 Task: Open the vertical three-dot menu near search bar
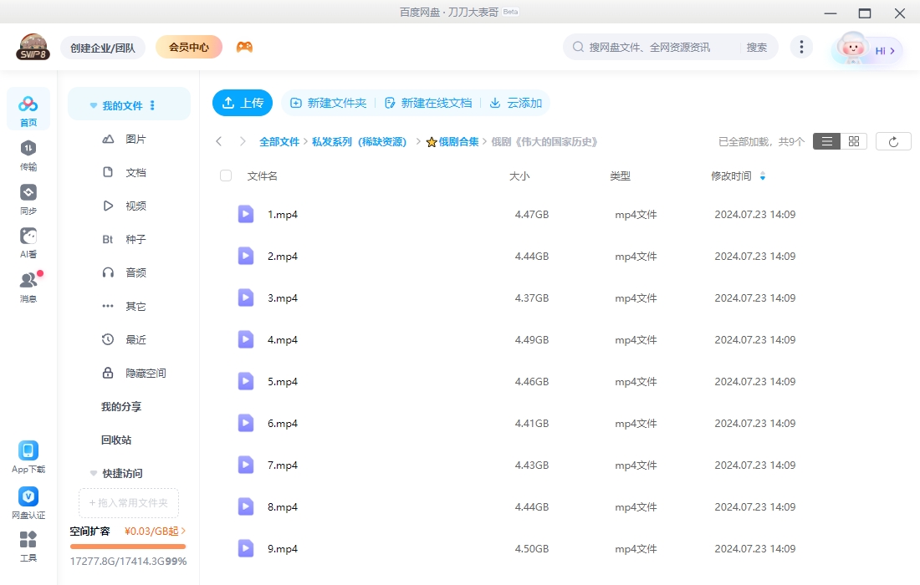[x=801, y=47]
